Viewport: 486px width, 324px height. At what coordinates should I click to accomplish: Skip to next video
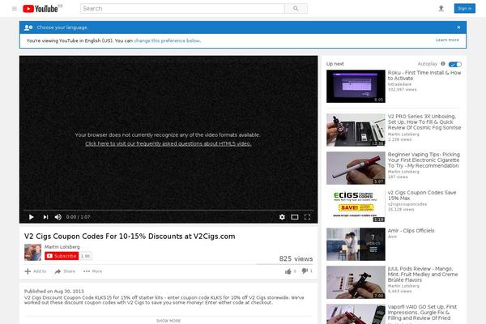(x=45, y=217)
